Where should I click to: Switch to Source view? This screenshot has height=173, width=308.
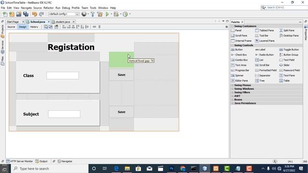[x=11, y=27]
